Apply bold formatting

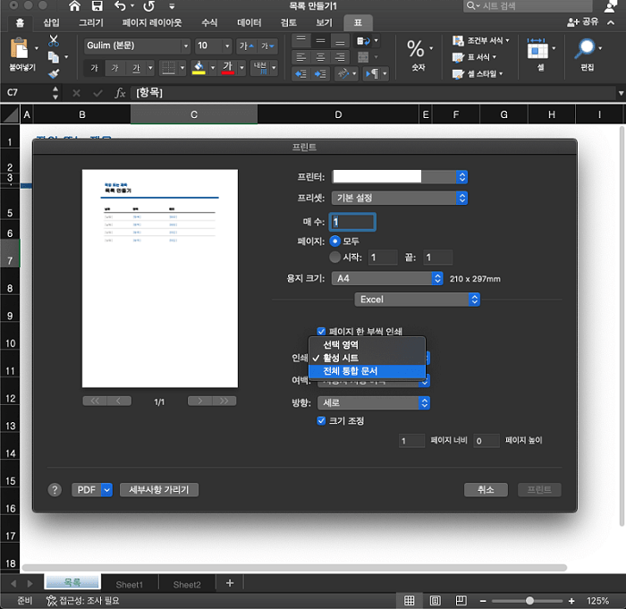point(94,68)
